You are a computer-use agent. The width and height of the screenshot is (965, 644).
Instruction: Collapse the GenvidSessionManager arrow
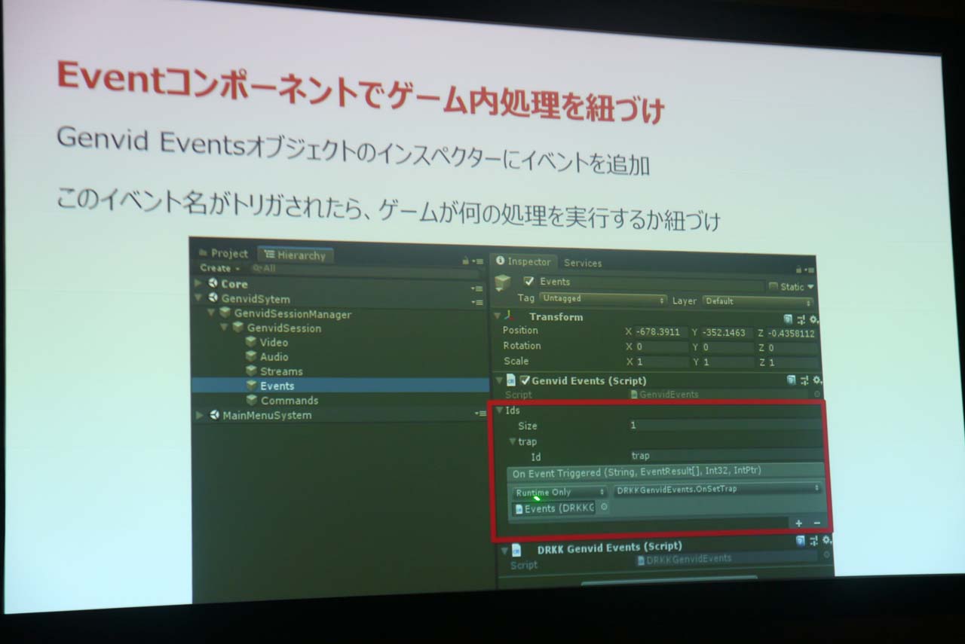pyautogui.click(x=211, y=313)
